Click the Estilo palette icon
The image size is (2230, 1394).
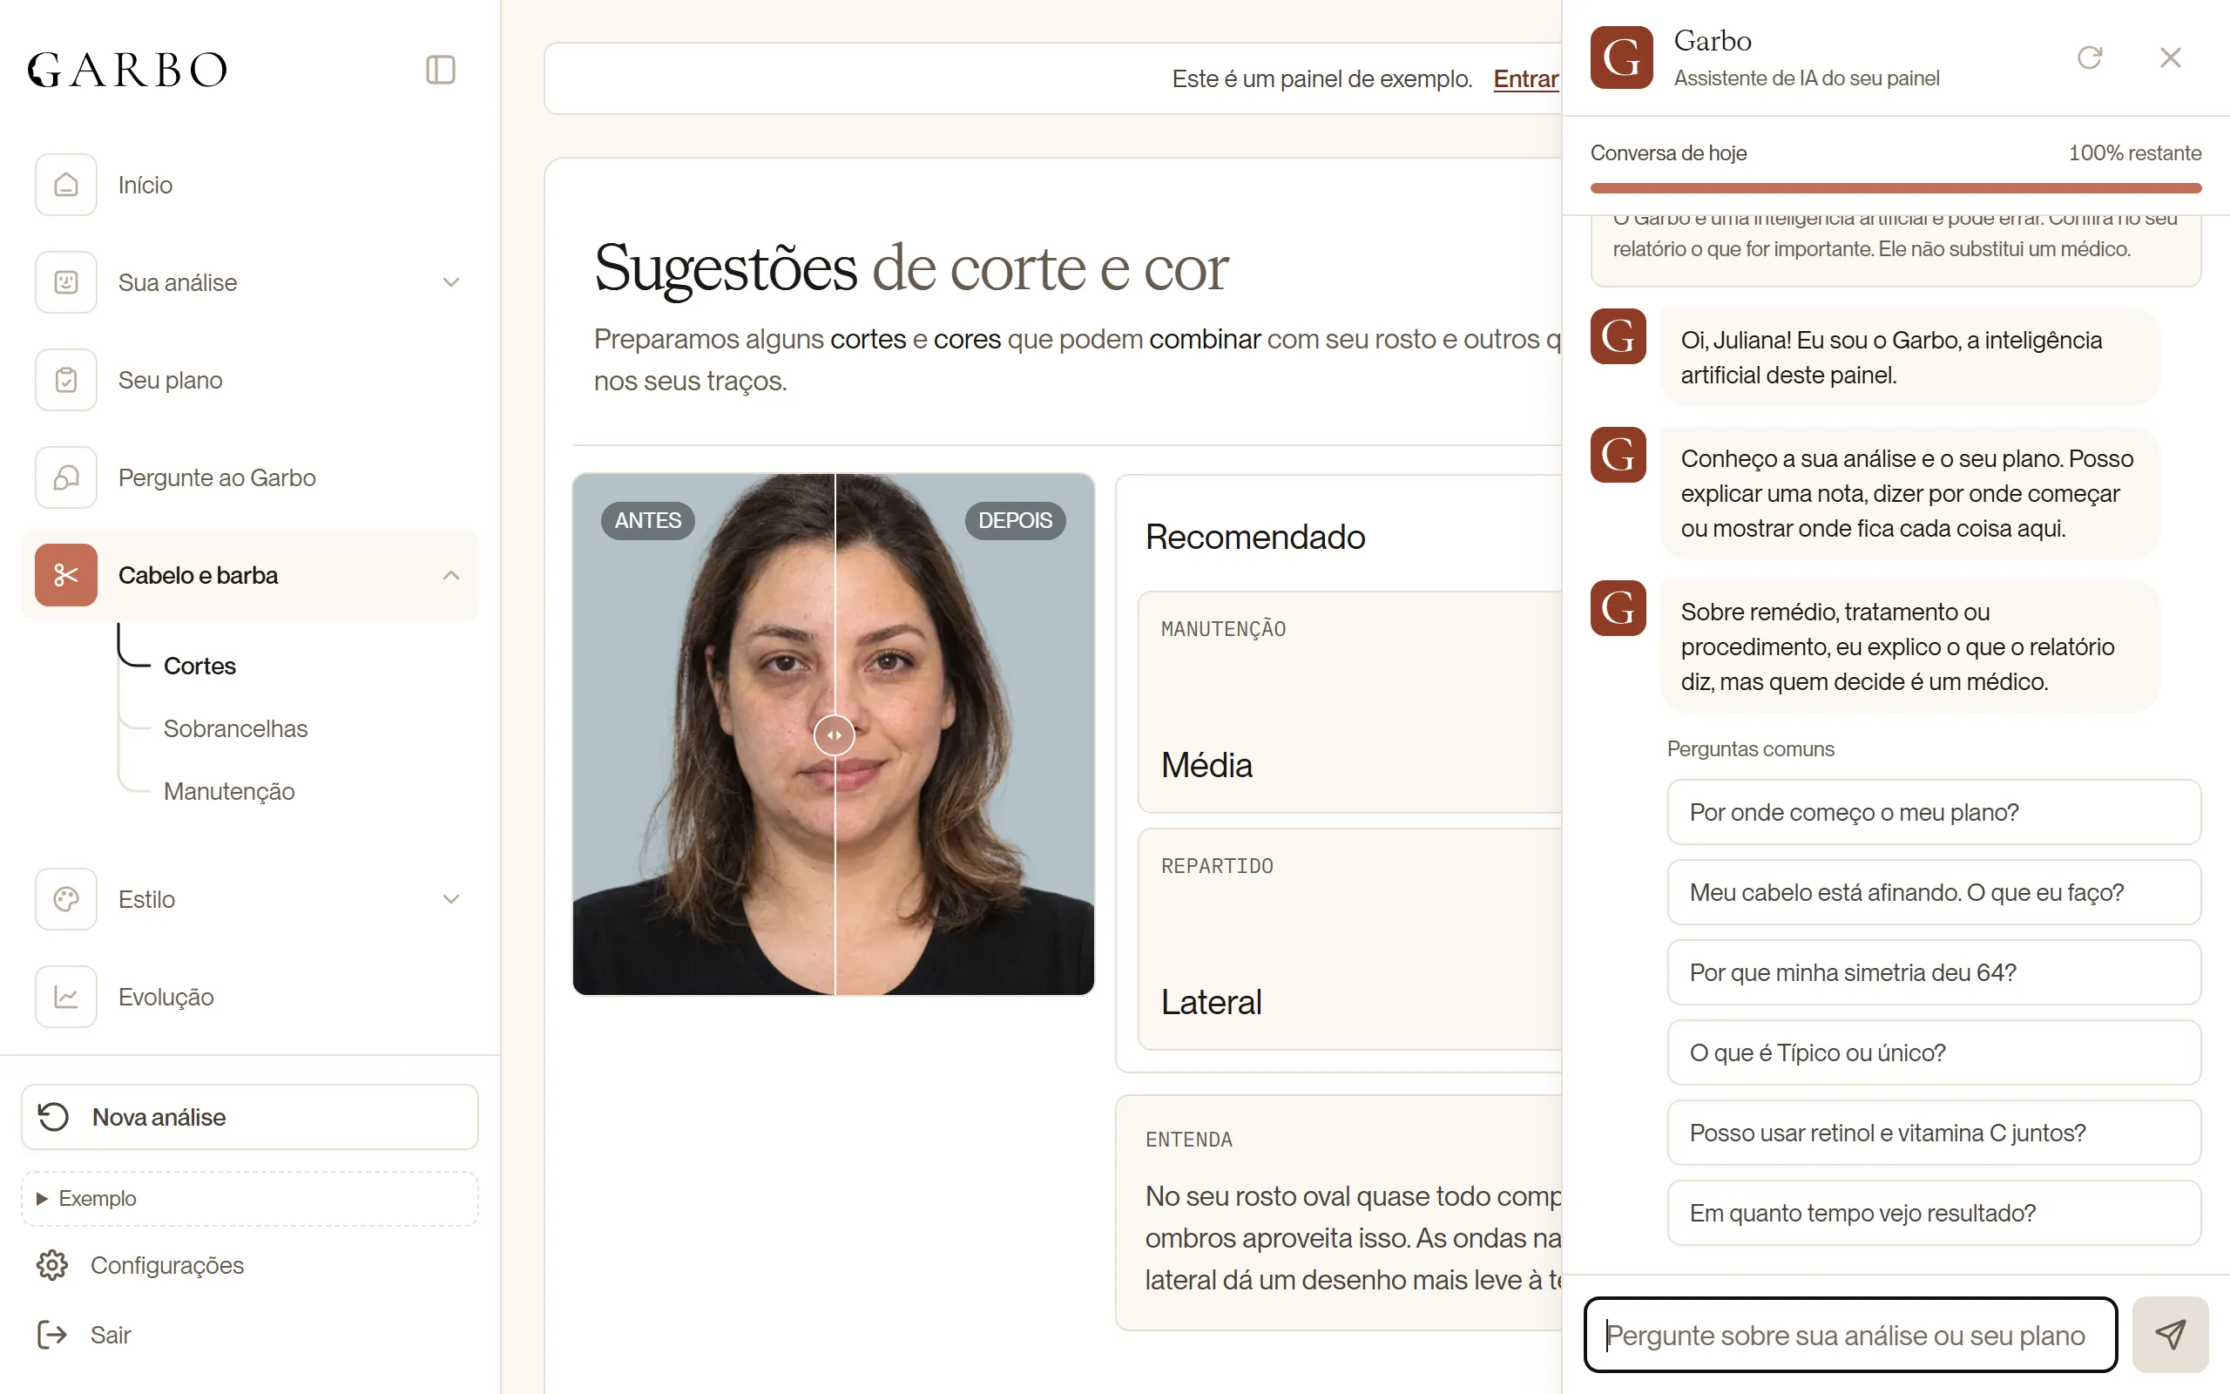66,899
